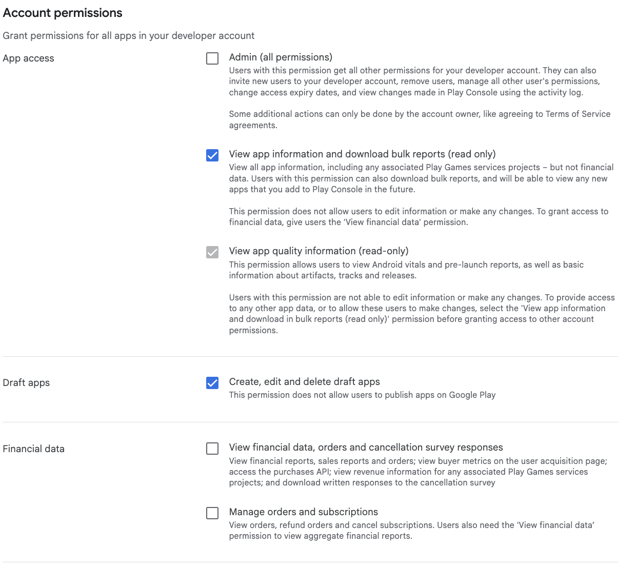The width and height of the screenshot is (637, 569).
Task: Enable the Admin (all permissions) checkbox
Action: (x=212, y=58)
